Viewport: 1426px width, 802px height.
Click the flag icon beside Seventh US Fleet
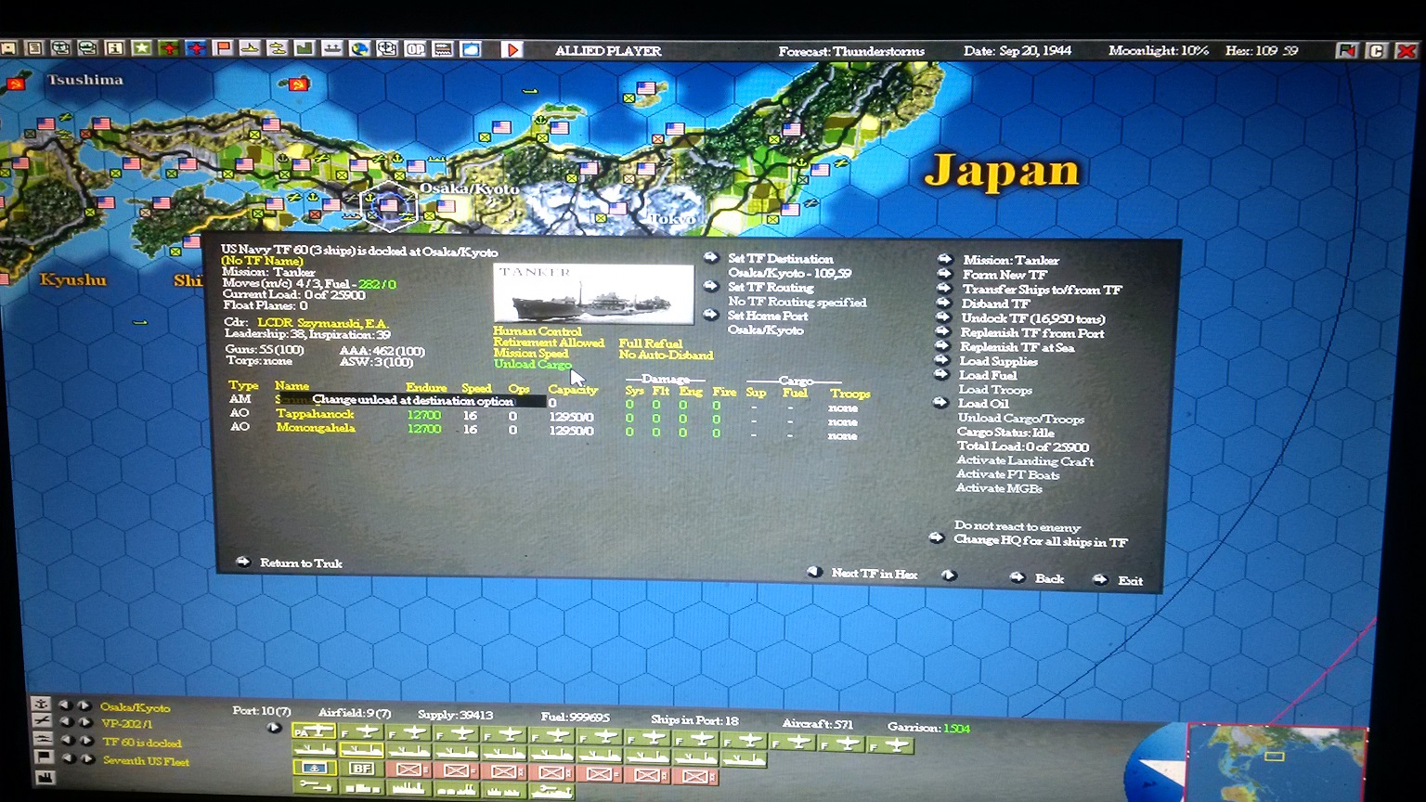[x=44, y=757]
